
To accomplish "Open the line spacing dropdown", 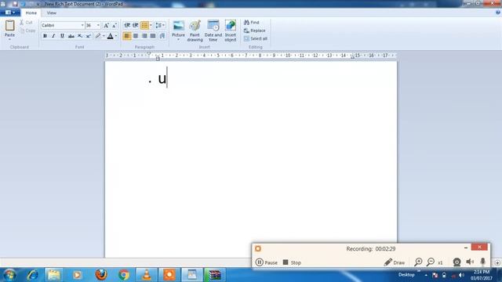I will pos(160,25).
